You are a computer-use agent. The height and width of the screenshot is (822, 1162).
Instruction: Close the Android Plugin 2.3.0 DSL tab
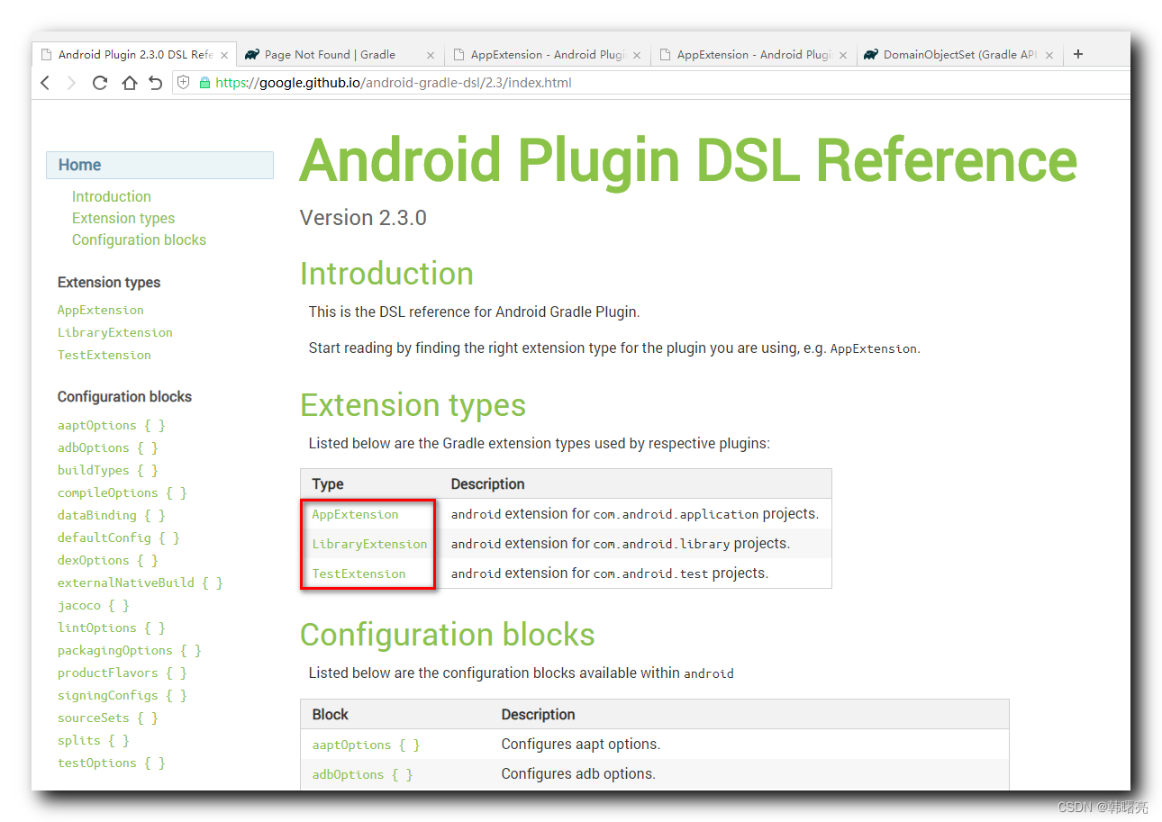[x=224, y=55]
